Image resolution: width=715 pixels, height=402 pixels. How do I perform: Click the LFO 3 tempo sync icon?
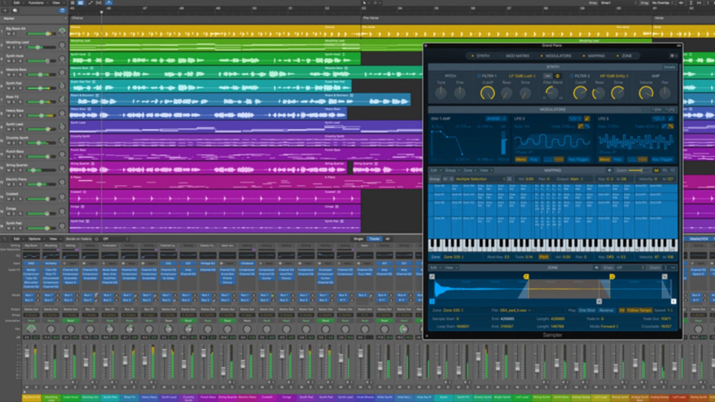pos(671,119)
